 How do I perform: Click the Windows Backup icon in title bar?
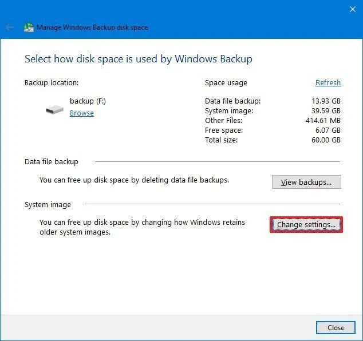(x=28, y=27)
